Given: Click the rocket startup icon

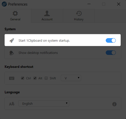Looking at the screenshot, I should (x=12, y=40).
